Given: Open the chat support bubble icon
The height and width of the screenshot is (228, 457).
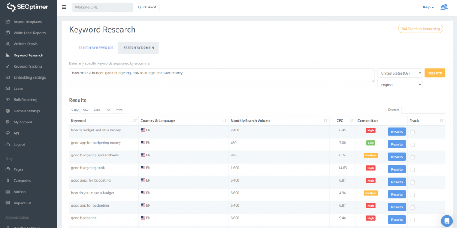Looking at the screenshot, I should pyautogui.click(x=446, y=221).
